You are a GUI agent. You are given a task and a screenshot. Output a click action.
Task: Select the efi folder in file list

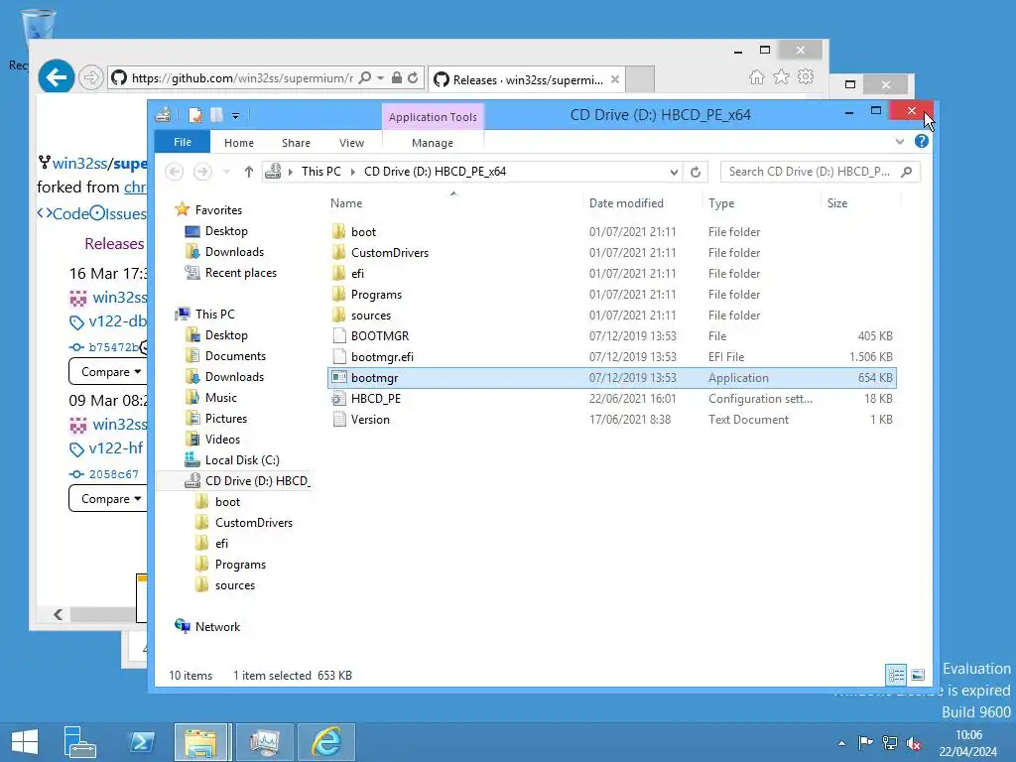[x=612, y=274]
